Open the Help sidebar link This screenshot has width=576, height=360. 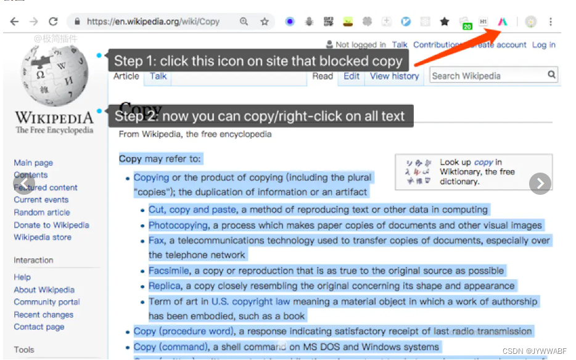pos(22,277)
